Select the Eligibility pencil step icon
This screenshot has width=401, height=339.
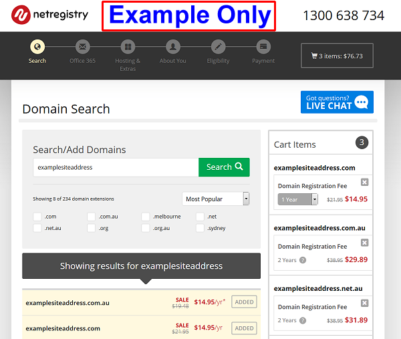click(219, 47)
